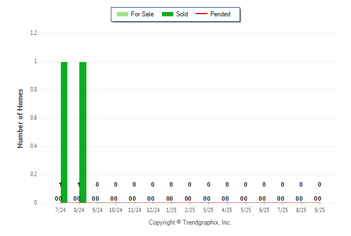This screenshot has width=351, height=236.
Task: Click the 1.2 y-axis tick label
Action: (x=33, y=33)
